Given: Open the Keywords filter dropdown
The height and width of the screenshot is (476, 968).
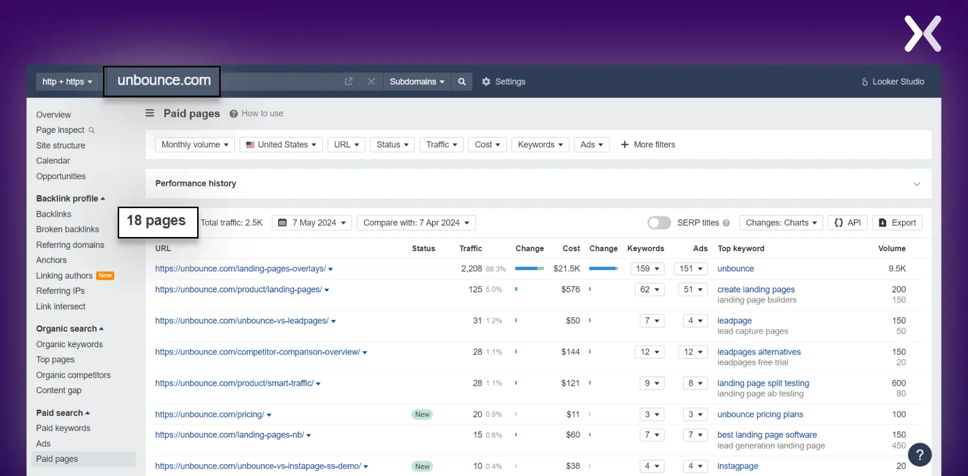Looking at the screenshot, I should [540, 144].
